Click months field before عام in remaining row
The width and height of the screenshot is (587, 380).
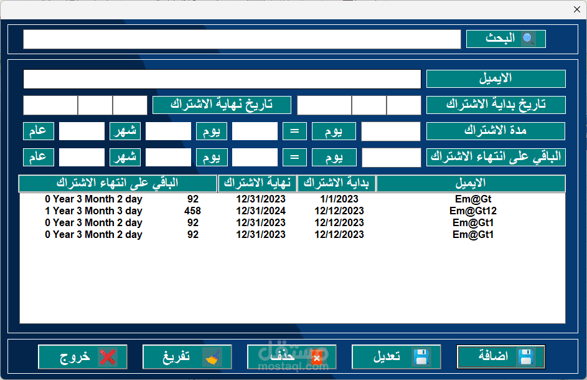82,158
